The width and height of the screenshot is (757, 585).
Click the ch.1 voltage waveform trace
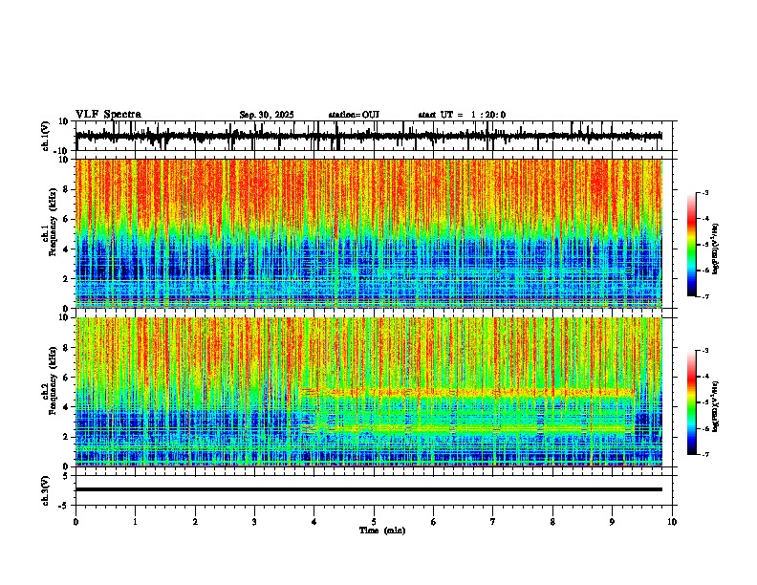(x=369, y=136)
